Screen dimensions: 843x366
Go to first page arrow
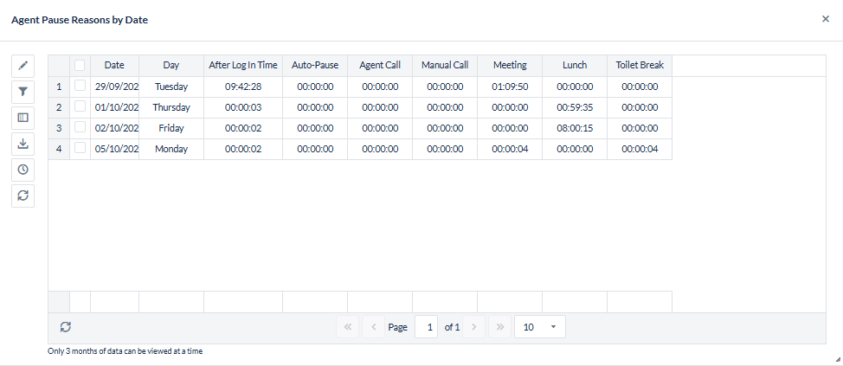pos(347,327)
